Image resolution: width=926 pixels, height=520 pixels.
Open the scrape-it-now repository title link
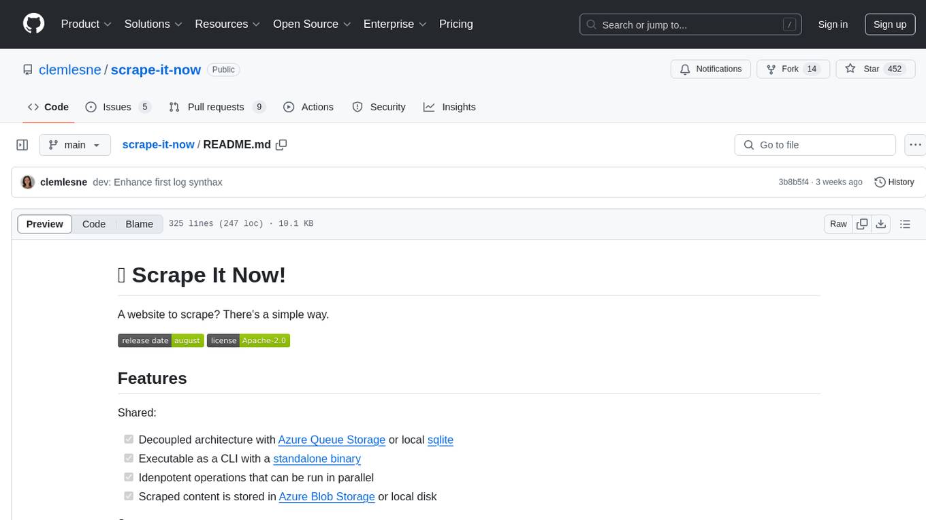(156, 69)
